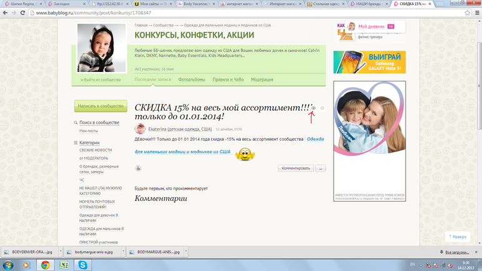Screen dimensions: 482x271
Task: Open the Правила и ЧаВо tab
Action: [x=228, y=79]
